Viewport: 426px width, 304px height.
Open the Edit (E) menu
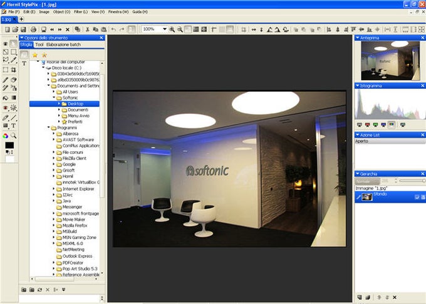(29, 12)
